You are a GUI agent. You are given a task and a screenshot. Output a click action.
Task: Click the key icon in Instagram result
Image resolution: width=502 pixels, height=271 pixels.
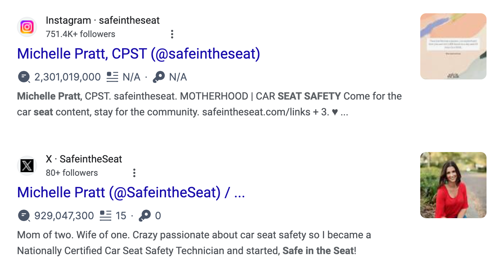pos(159,77)
